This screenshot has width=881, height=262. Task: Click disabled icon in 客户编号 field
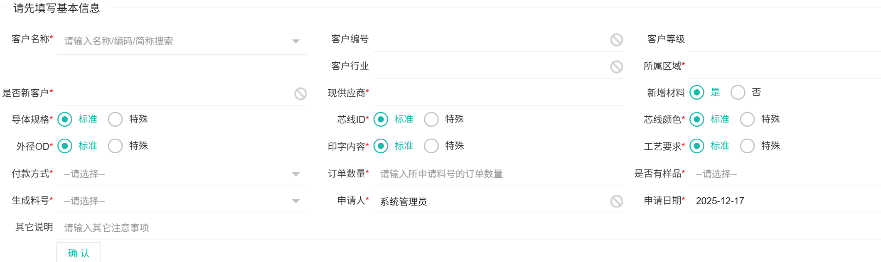[x=616, y=40]
